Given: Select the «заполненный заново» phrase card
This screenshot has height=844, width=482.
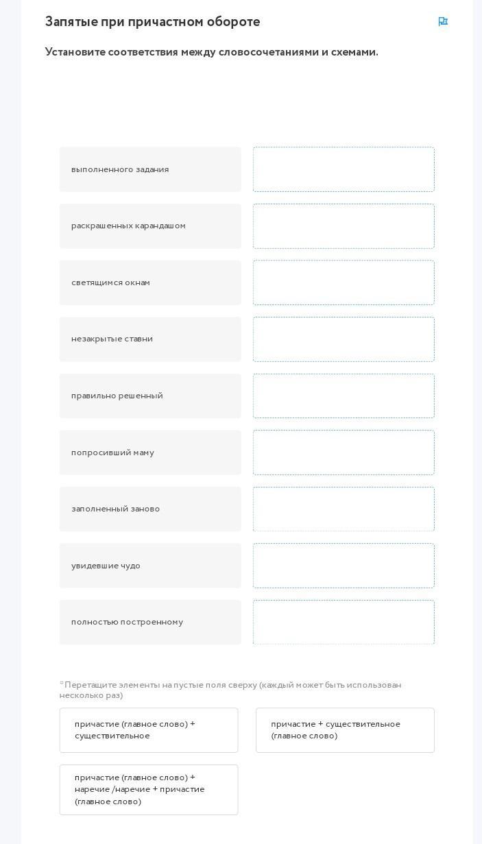Looking at the screenshot, I should 150,509.
